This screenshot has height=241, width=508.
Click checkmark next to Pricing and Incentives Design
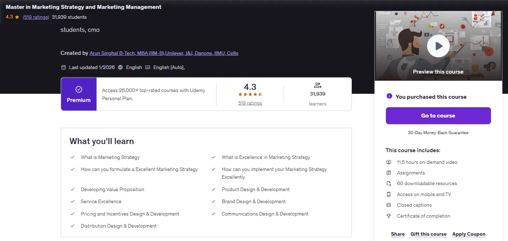pyautogui.click(x=72, y=214)
